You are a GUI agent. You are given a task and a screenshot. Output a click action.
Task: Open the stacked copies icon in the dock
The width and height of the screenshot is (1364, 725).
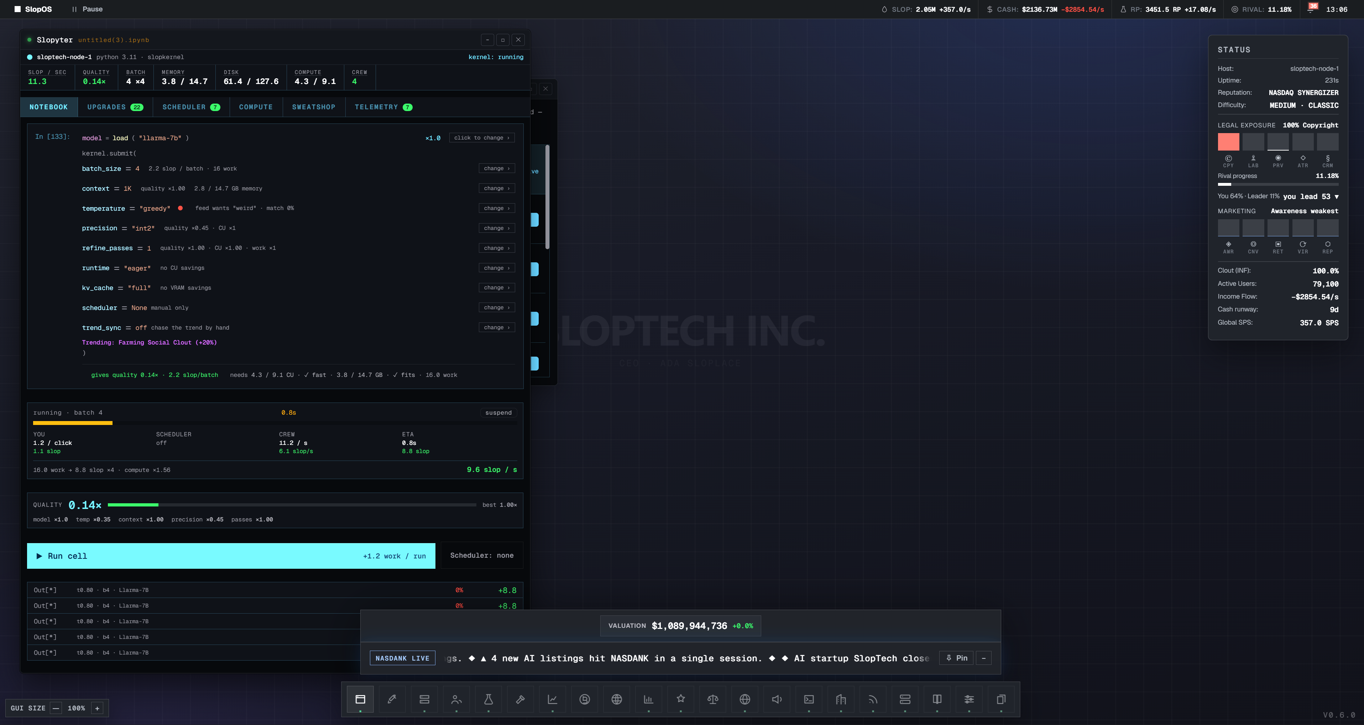(1001, 699)
